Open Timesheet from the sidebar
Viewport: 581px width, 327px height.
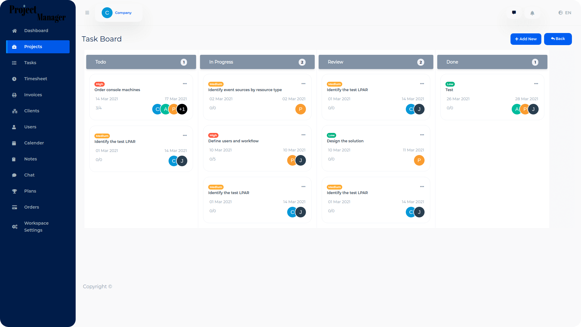(35, 79)
